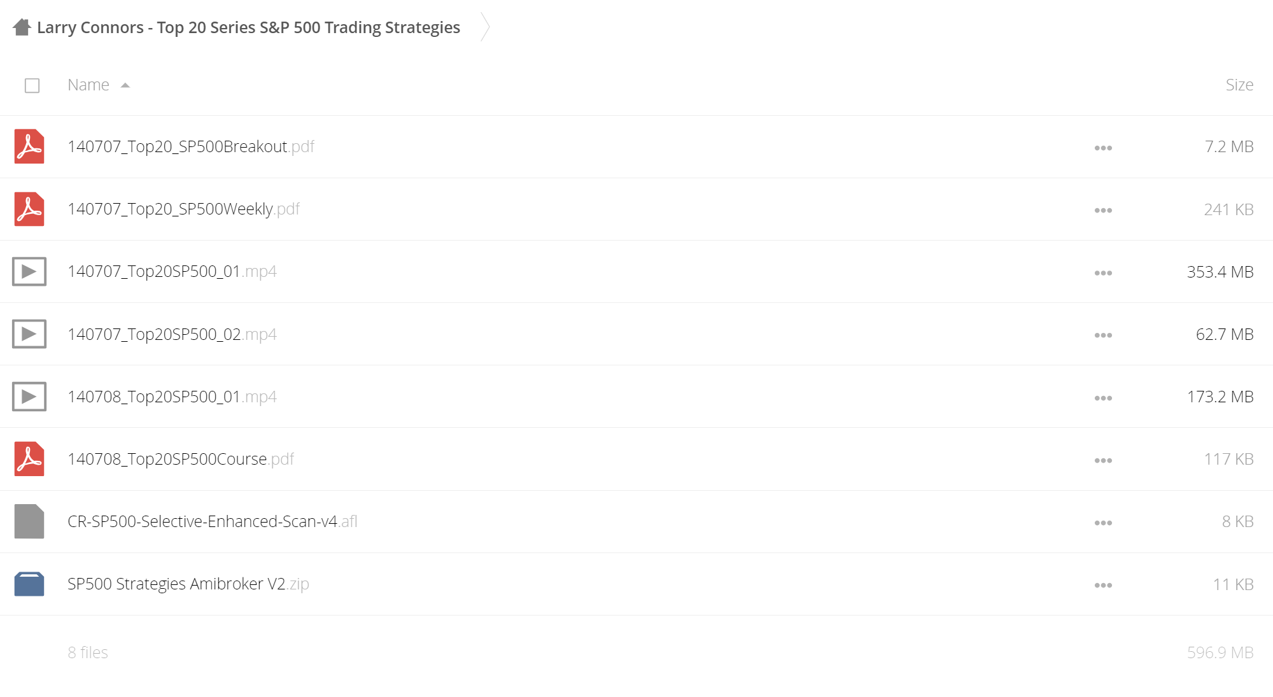Screen dimensions: 1273x697
Task: Click the Larry Connors breadcrumb folder title
Action: coord(248,27)
